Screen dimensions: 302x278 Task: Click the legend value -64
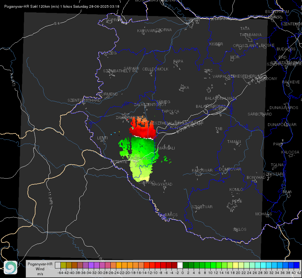(60, 273)
